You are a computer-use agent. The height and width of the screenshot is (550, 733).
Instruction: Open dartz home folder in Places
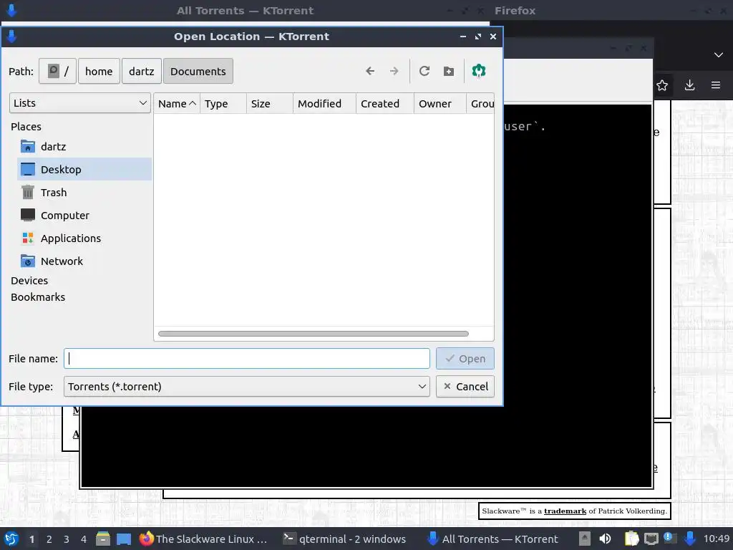(84, 146)
